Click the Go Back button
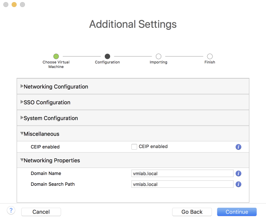 (x=192, y=212)
